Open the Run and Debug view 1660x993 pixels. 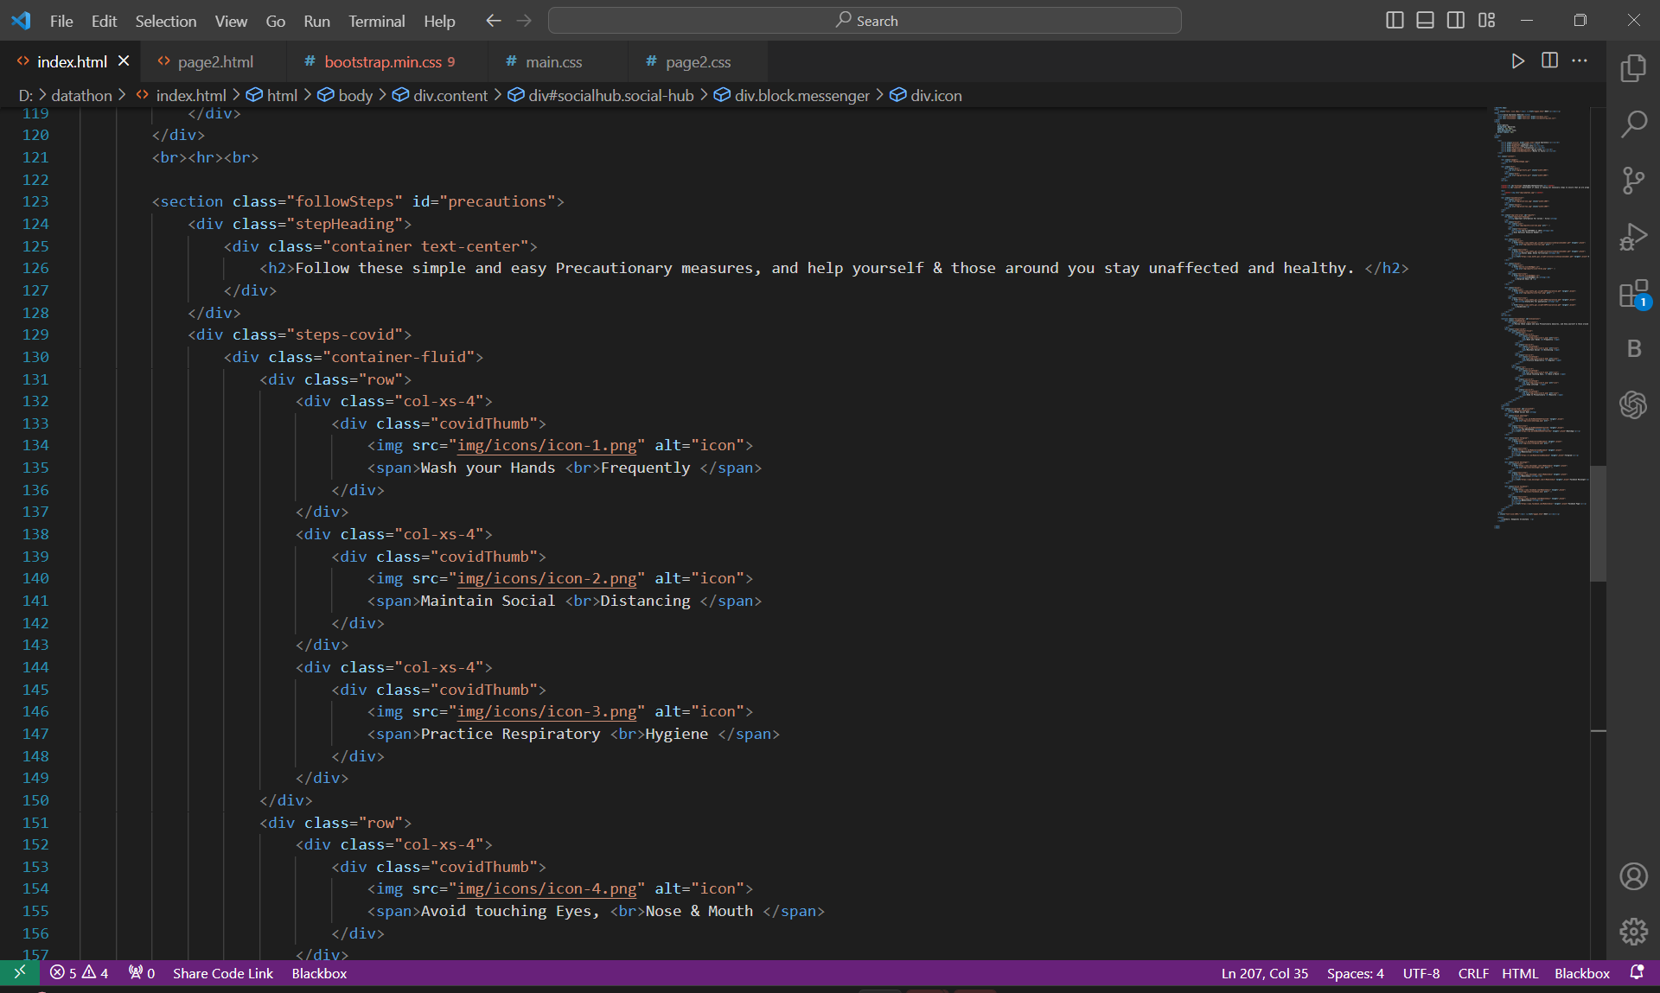coord(1633,237)
